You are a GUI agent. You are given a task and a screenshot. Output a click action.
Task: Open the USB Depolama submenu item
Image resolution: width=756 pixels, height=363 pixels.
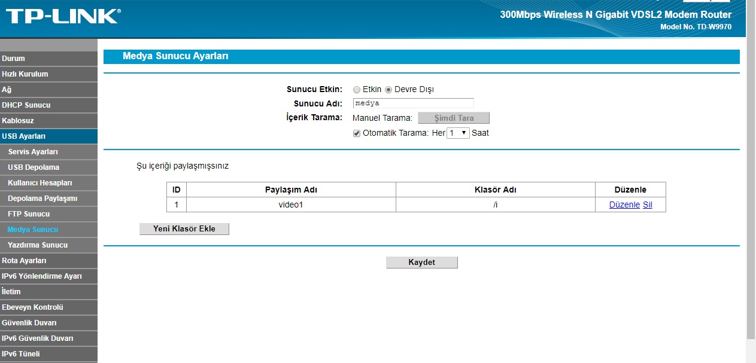[x=48, y=167]
